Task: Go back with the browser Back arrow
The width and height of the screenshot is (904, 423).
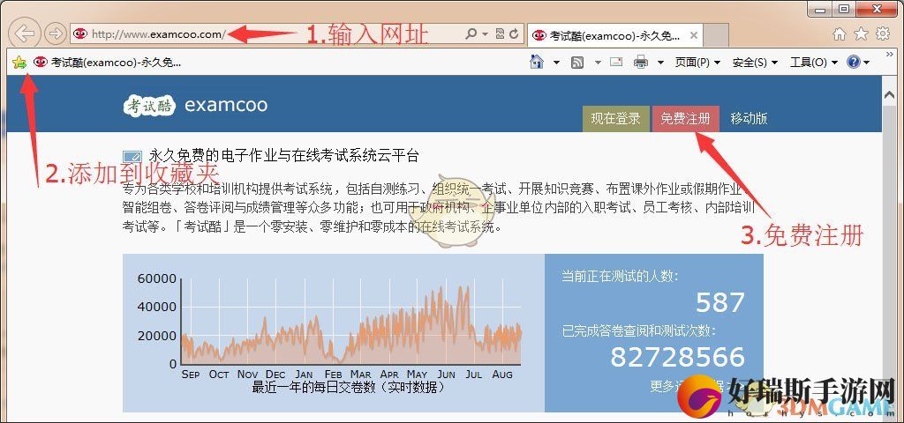Action: coord(24,33)
